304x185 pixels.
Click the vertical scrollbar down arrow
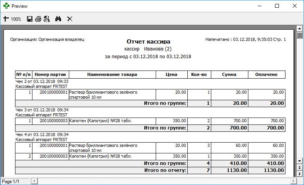coord(299,161)
